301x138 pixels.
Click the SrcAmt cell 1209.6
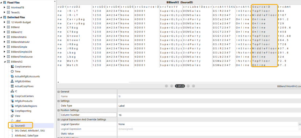tap(284, 28)
